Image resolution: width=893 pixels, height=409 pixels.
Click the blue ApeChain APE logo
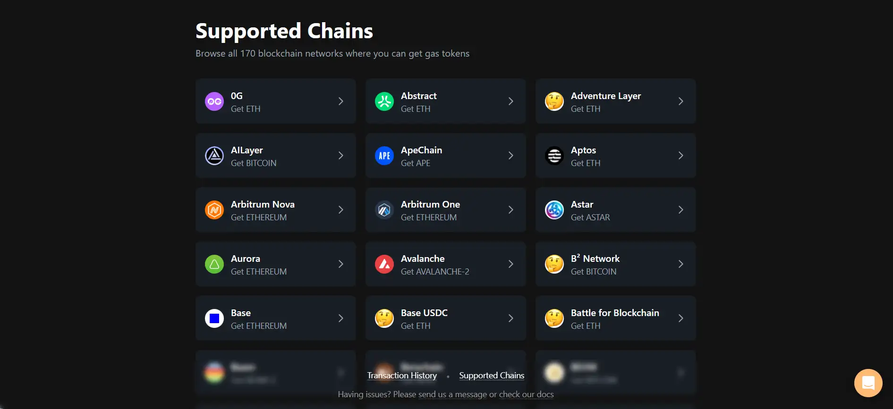(x=384, y=156)
